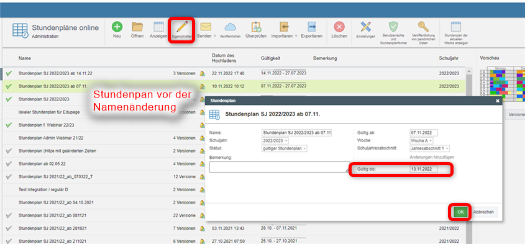Click Veröffentlichung von persönlichen Daten key icon
525x244 pixels.
pos(423,27)
